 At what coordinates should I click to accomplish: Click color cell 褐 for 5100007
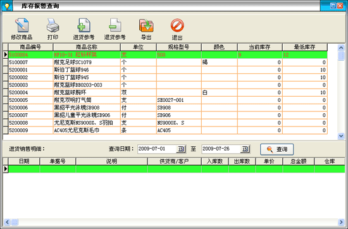[x=220, y=63]
